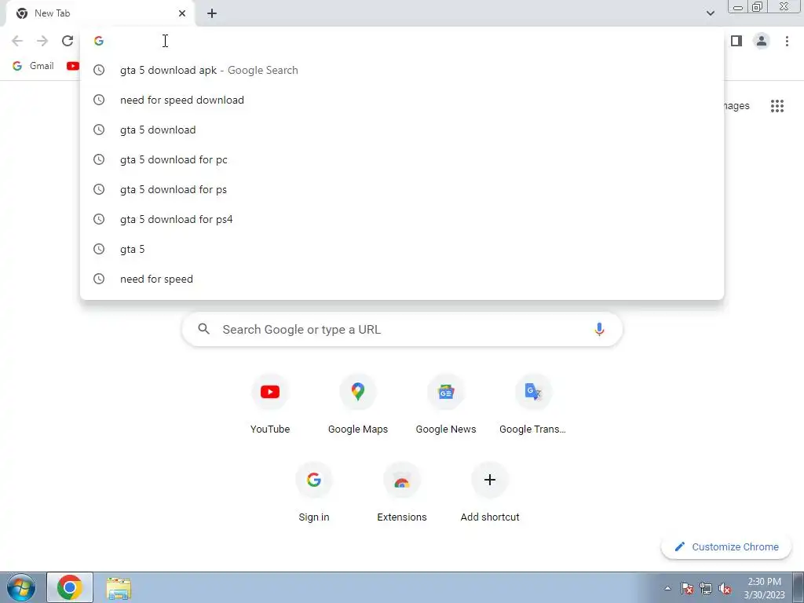Viewport: 804px width, 603px height.
Task: Toggle the side panel icon
Action: [x=736, y=41]
